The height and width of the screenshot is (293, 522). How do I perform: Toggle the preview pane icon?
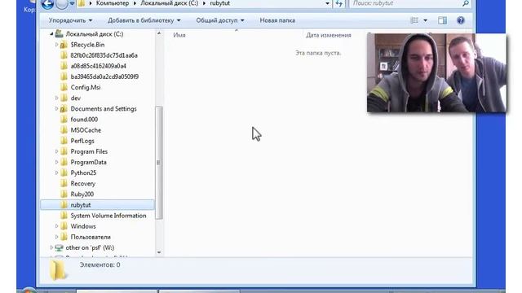click(x=442, y=20)
